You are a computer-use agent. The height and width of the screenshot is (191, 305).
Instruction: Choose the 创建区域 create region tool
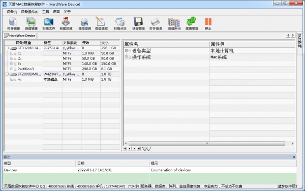tap(66, 24)
